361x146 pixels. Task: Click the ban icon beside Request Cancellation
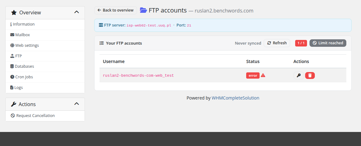click(x=13, y=116)
